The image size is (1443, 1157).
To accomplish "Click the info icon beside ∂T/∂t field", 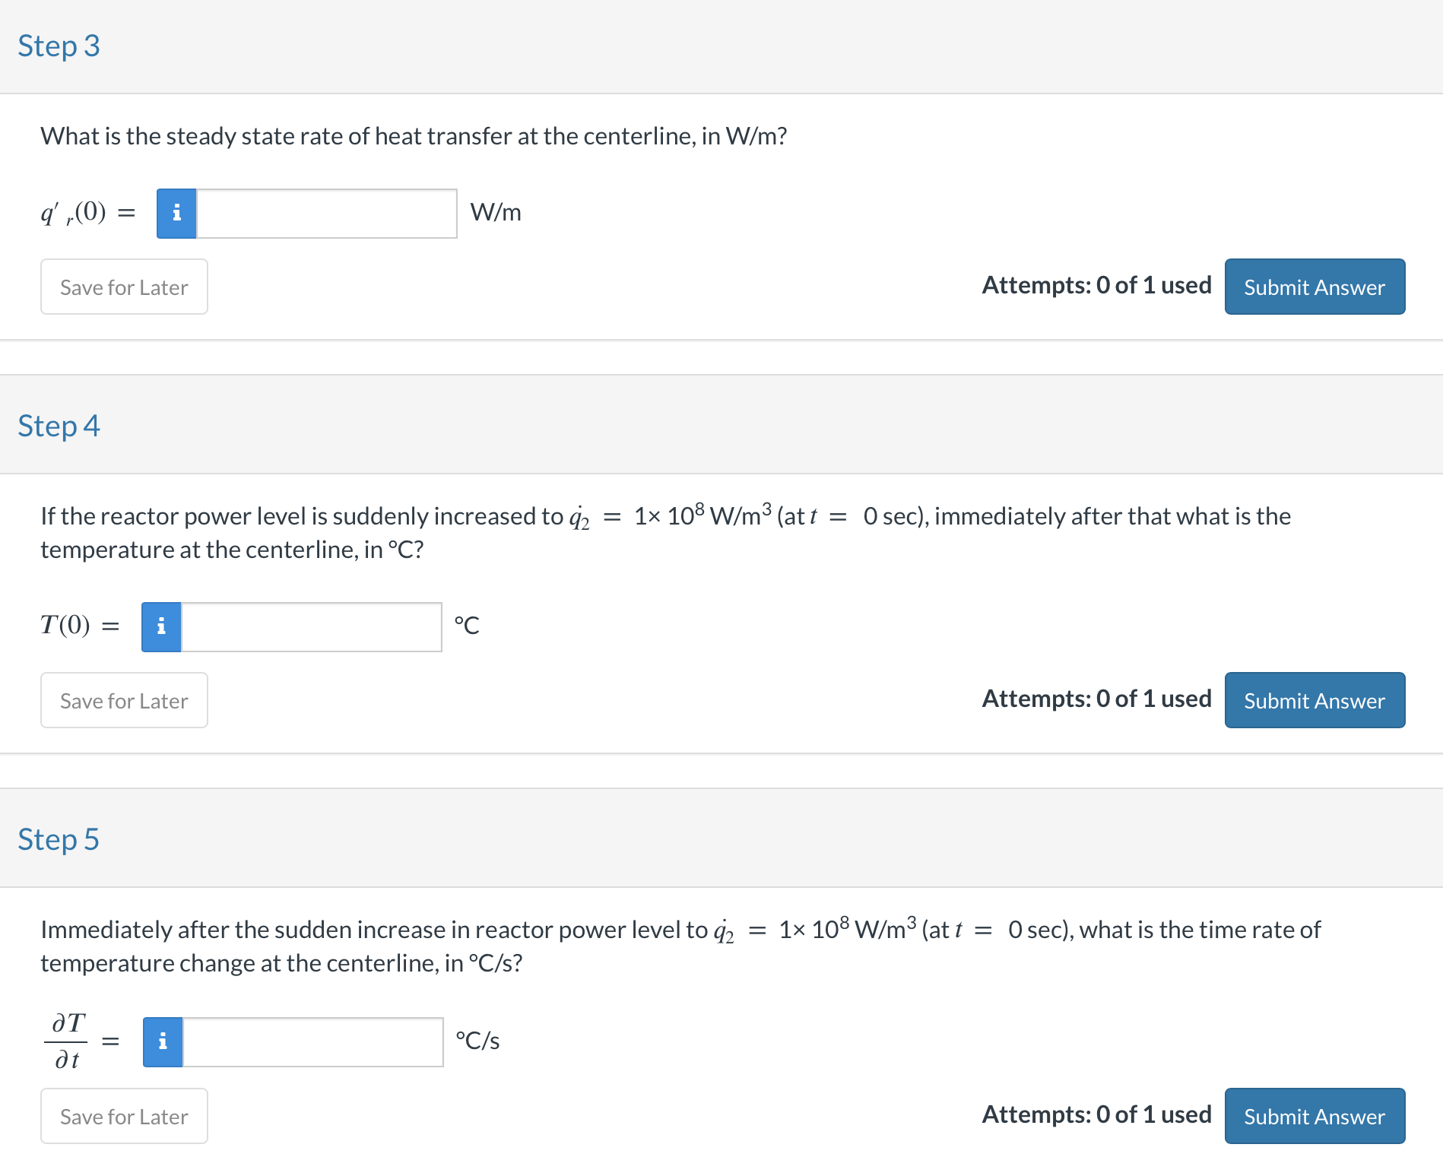I will click(163, 1042).
